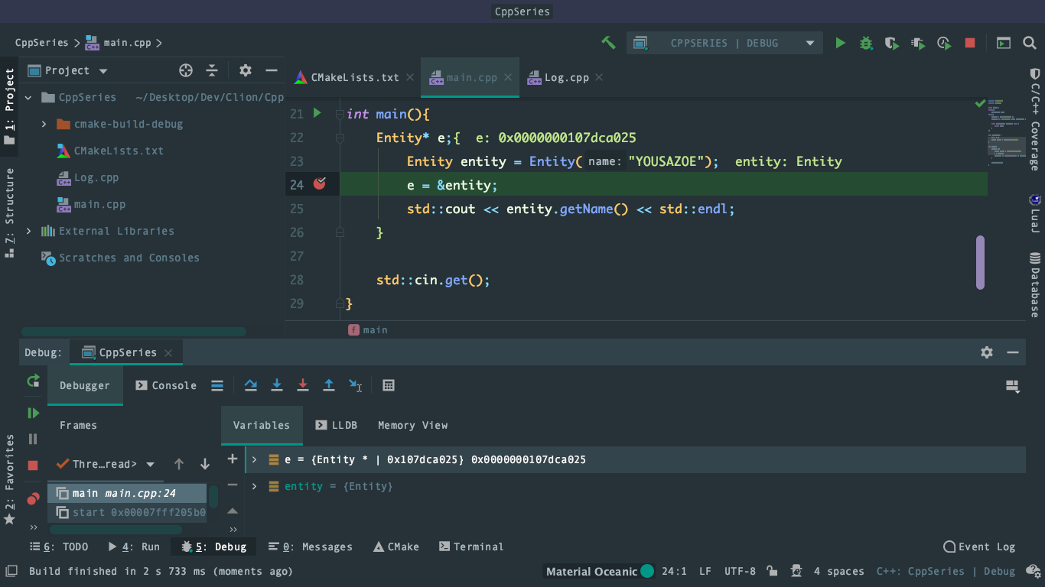This screenshot has height=587, width=1045.
Task: Click Step Into debugger icon
Action: pos(277,385)
